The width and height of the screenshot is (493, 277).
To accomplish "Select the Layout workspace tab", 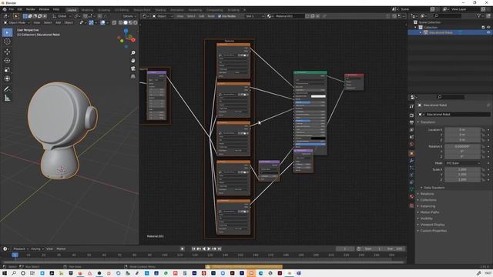I will pos(72,10).
